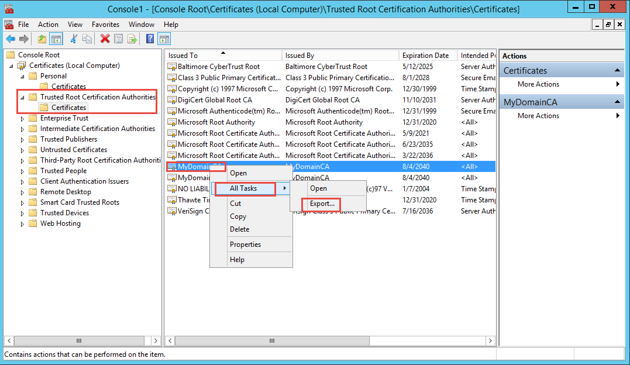The width and height of the screenshot is (630, 365).
Task: Expand the Enterprise Trust node
Action: 22,119
